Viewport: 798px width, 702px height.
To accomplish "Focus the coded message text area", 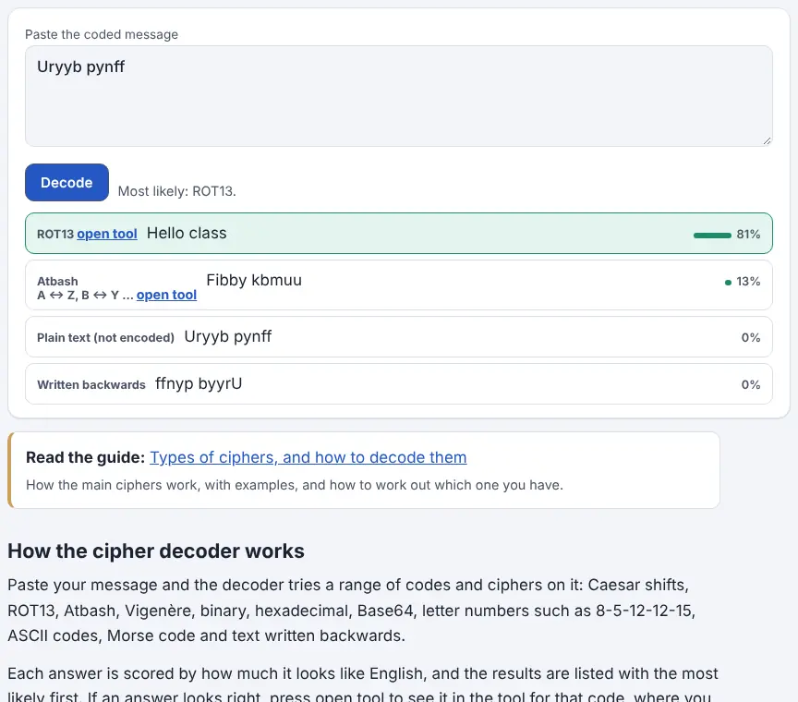I will click(398, 96).
